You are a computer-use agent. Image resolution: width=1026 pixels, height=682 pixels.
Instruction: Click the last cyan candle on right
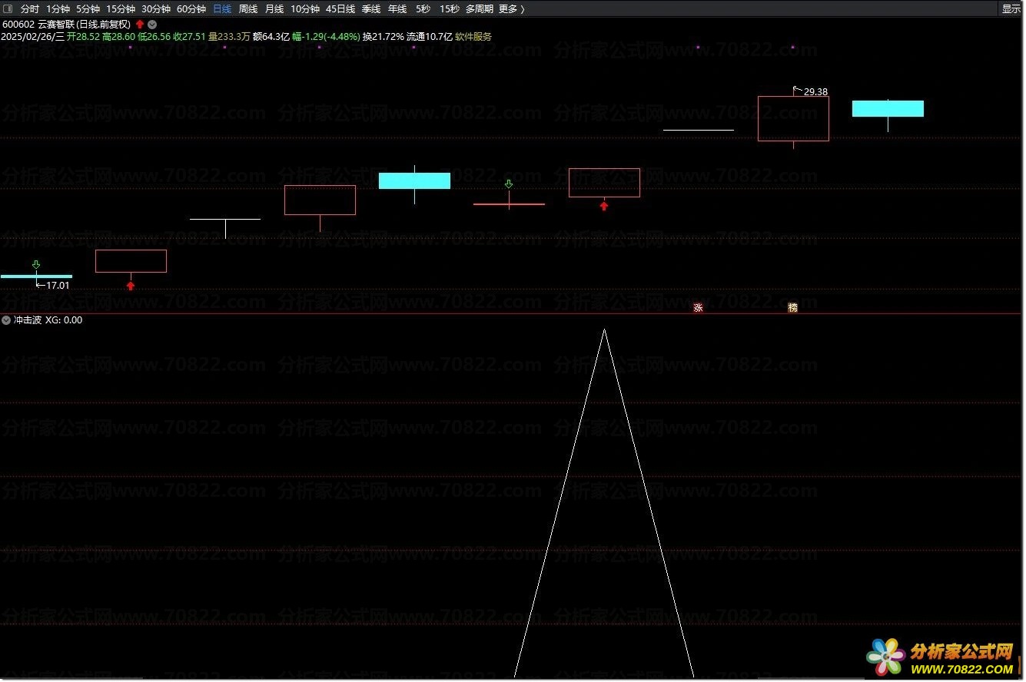pyautogui.click(x=888, y=108)
